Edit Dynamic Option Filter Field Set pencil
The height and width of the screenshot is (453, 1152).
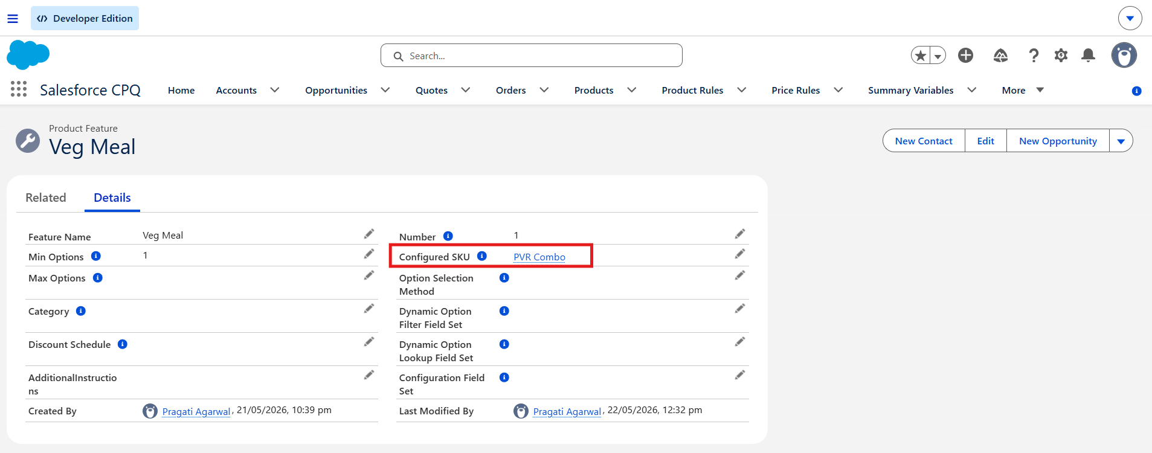740,309
